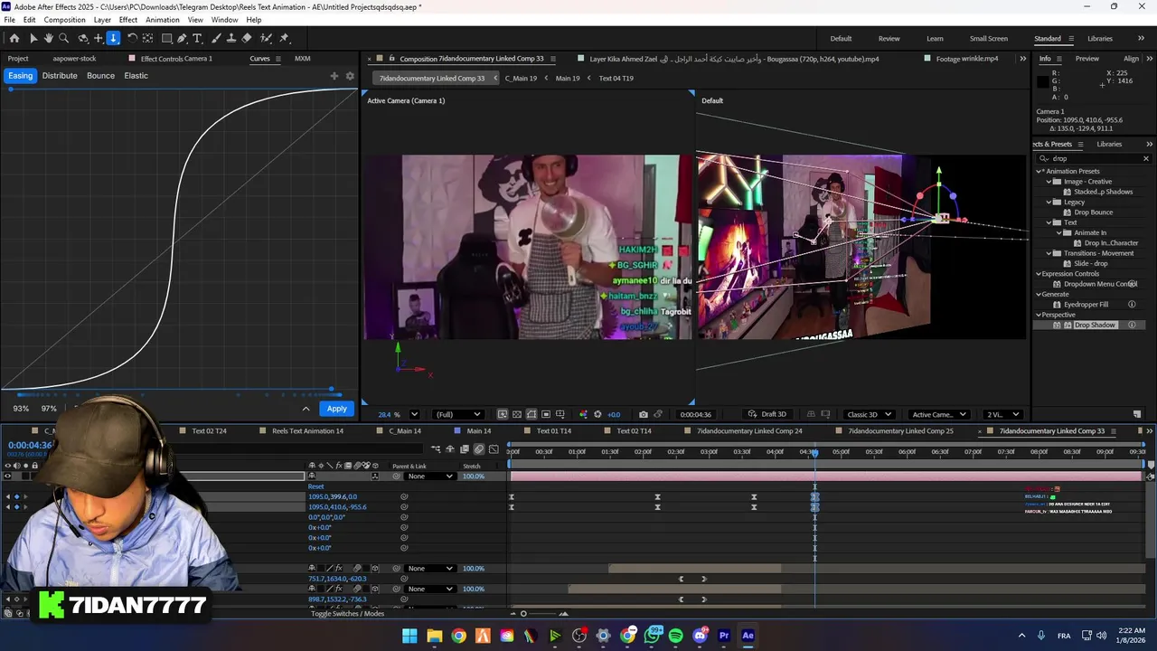This screenshot has height=651, width=1157.
Task: Open the channel color management icon in viewer
Action: click(583, 414)
